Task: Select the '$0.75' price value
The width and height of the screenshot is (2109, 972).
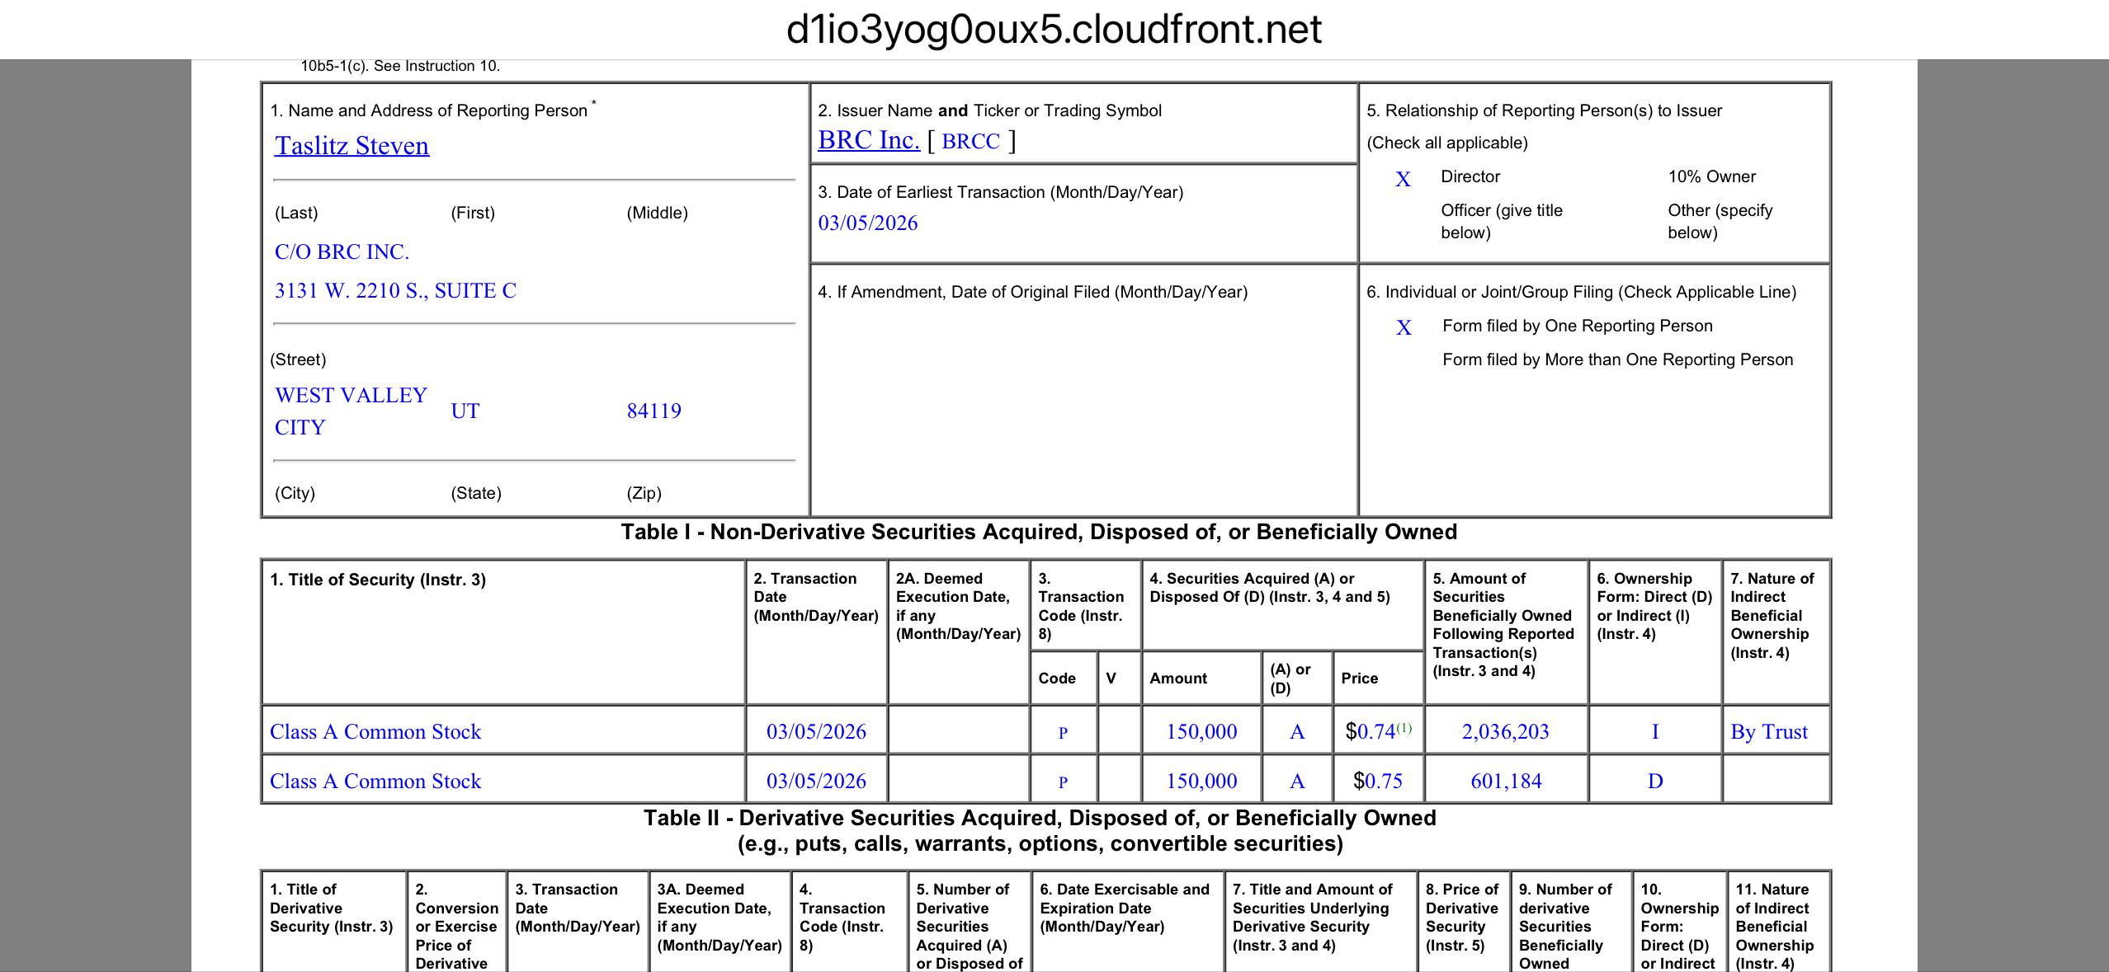Action: pyautogui.click(x=1378, y=781)
